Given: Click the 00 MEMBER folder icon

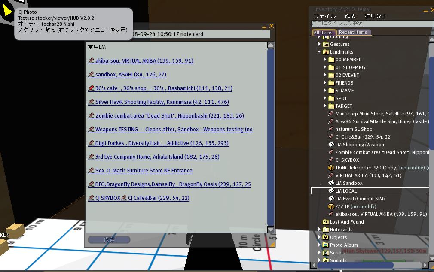Looking at the screenshot, I should [x=331, y=60].
